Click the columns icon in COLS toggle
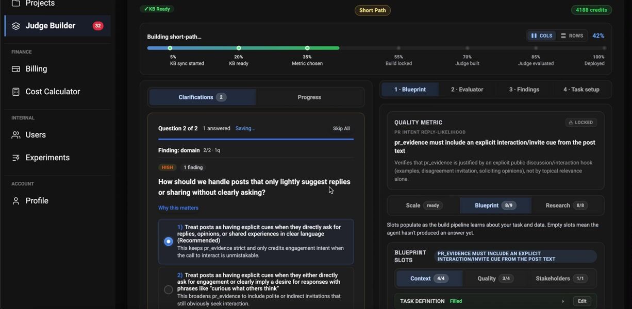Image resolution: width=632 pixels, height=309 pixels. [534, 36]
